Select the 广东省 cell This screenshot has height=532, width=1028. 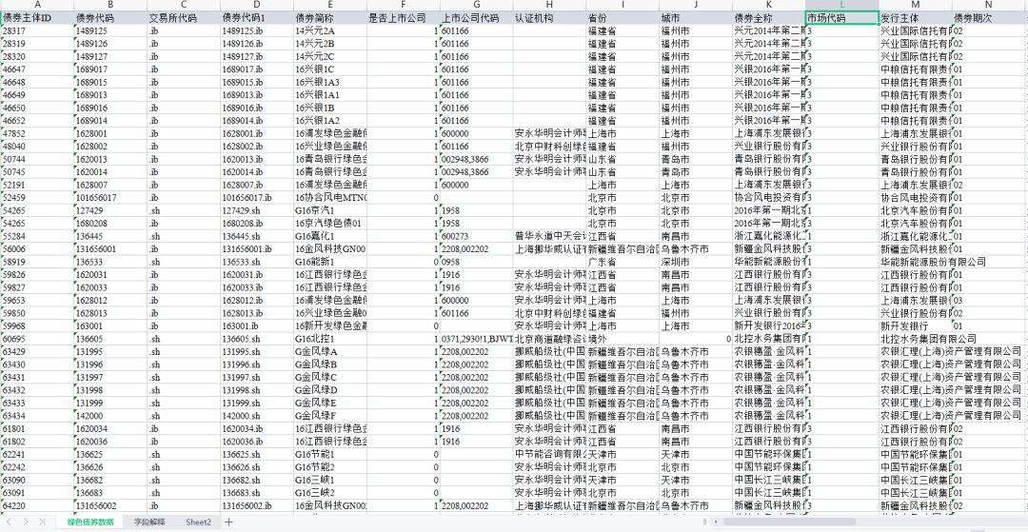(623, 262)
